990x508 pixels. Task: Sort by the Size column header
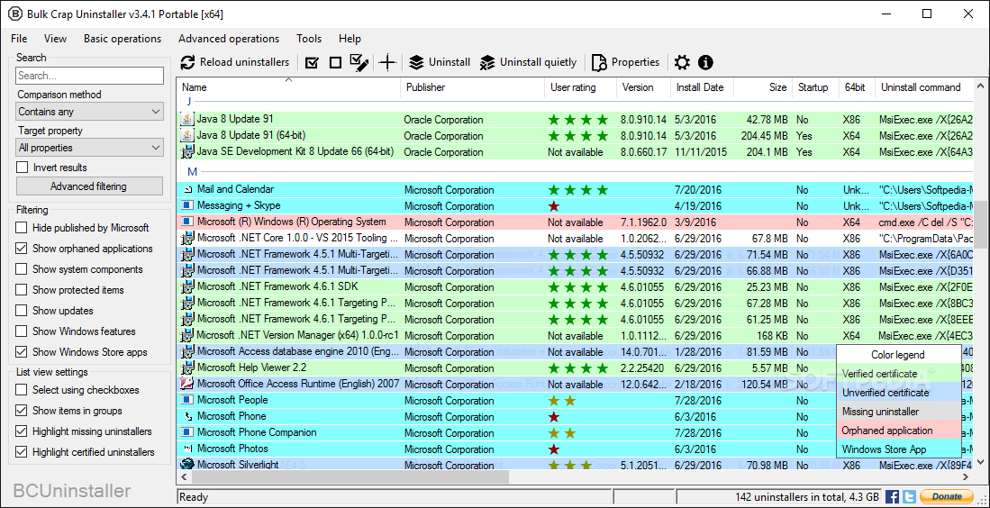click(x=763, y=87)
